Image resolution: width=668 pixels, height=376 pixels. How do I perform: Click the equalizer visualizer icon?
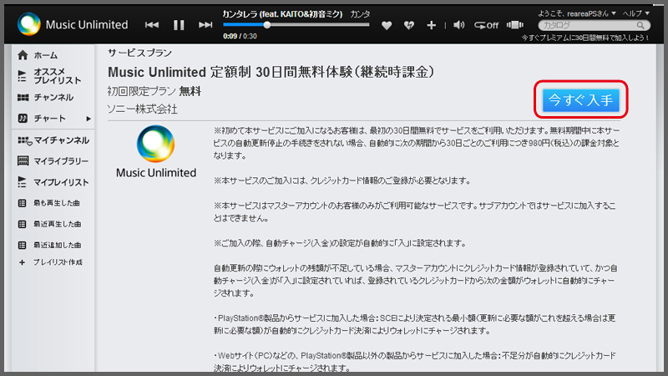(x=514, y=25)
